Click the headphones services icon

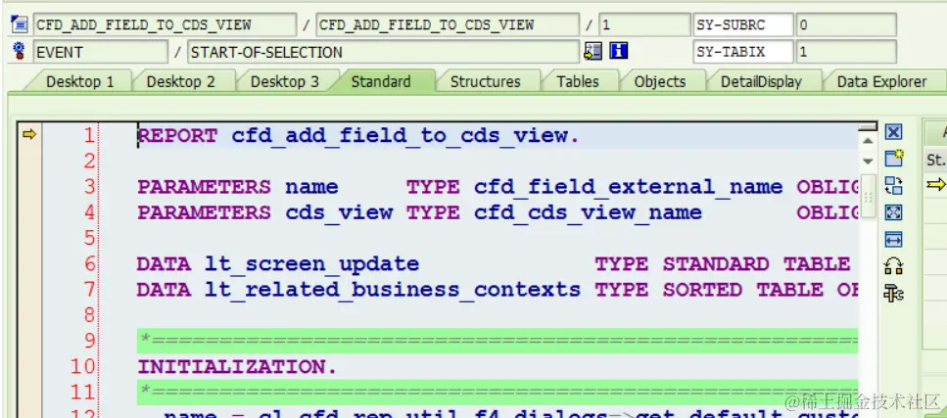click(x=893, y=266)
